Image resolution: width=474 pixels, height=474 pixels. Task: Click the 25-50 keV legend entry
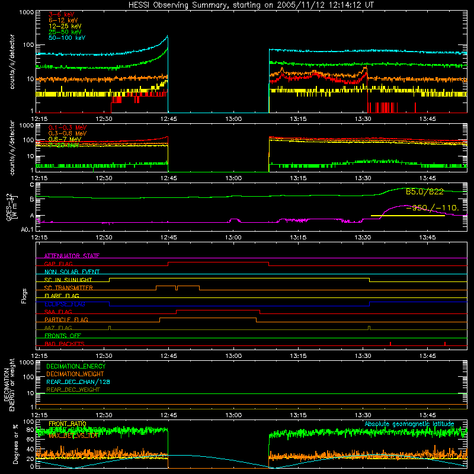pos(65,32)
